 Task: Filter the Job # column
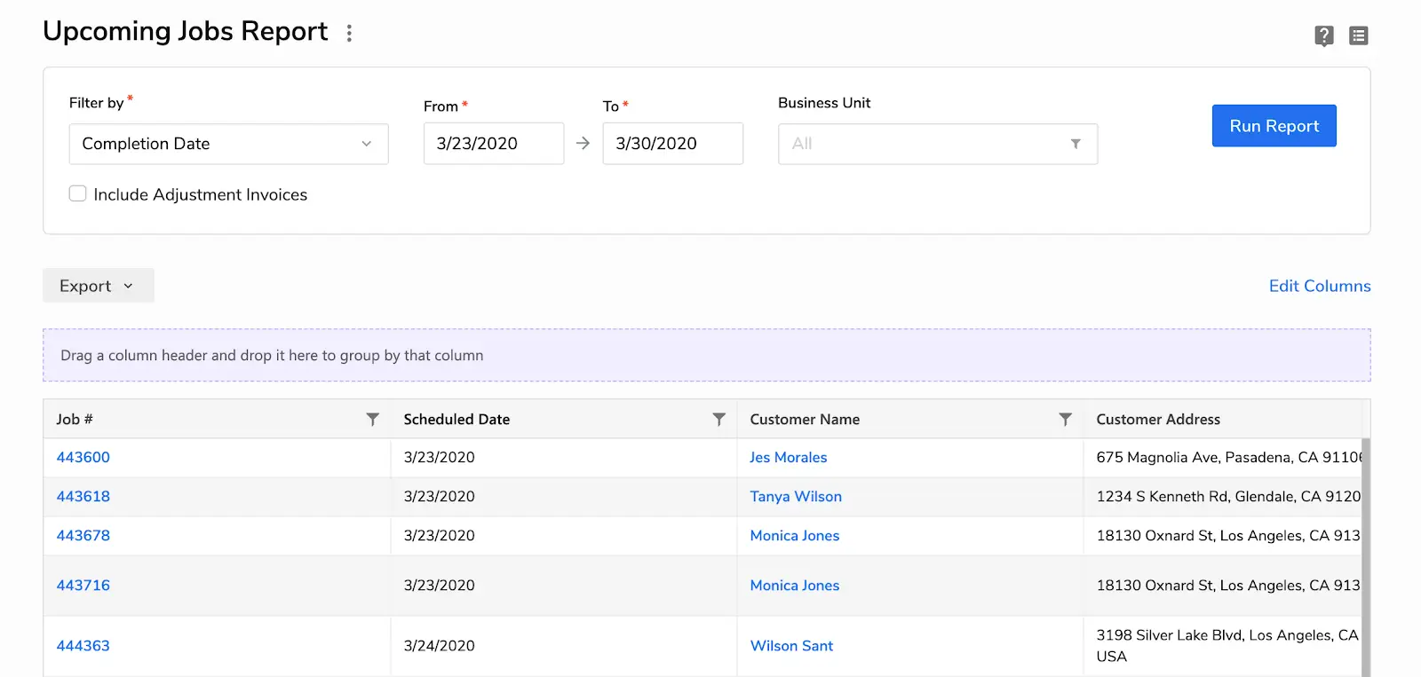click(x=372, y=420)
